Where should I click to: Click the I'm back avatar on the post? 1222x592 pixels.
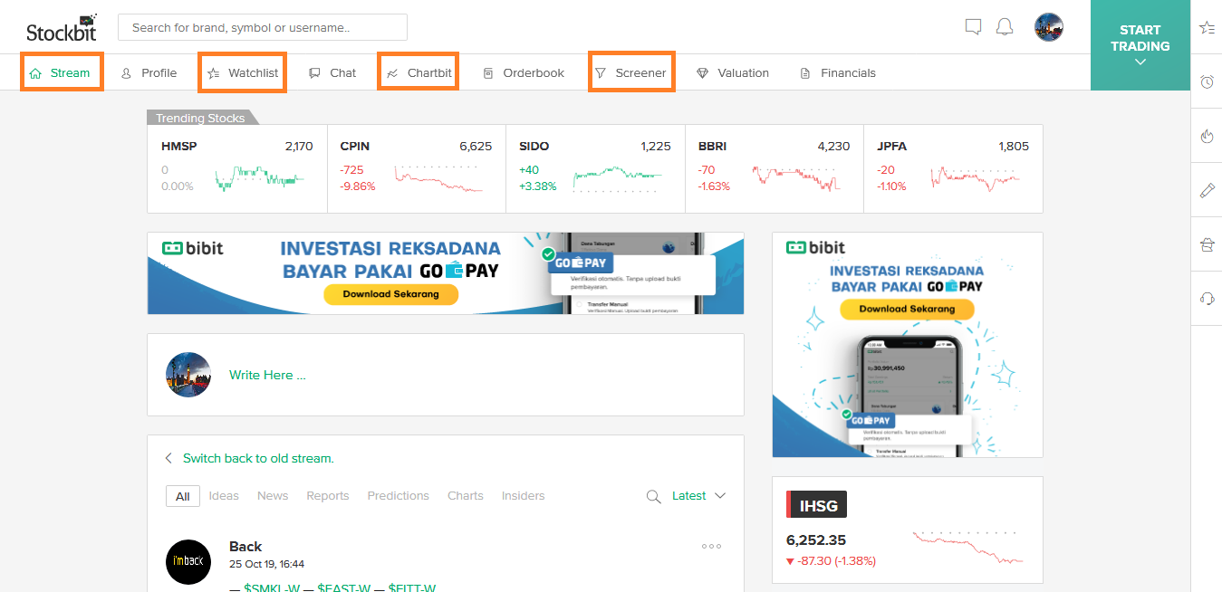click(188, 562)
